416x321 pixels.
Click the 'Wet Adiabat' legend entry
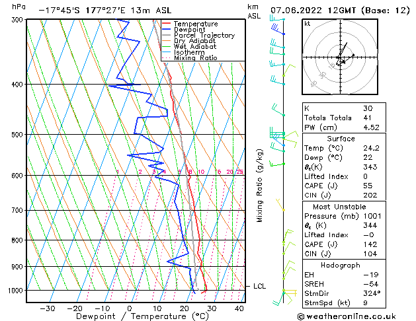(195, 47)
